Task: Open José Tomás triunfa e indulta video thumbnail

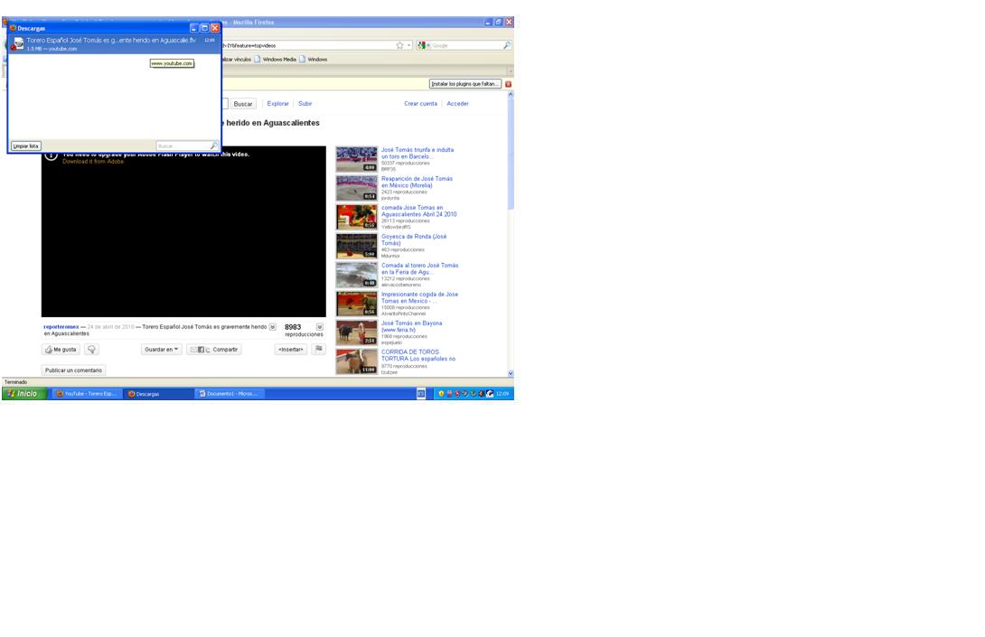Action: [x=356, y=159]
